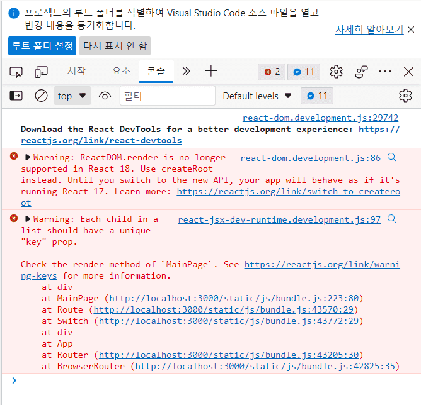This screenshot has height=405, width=421.
Task: Click the 11 issues badge in tab bar
Action: (304, 72)
